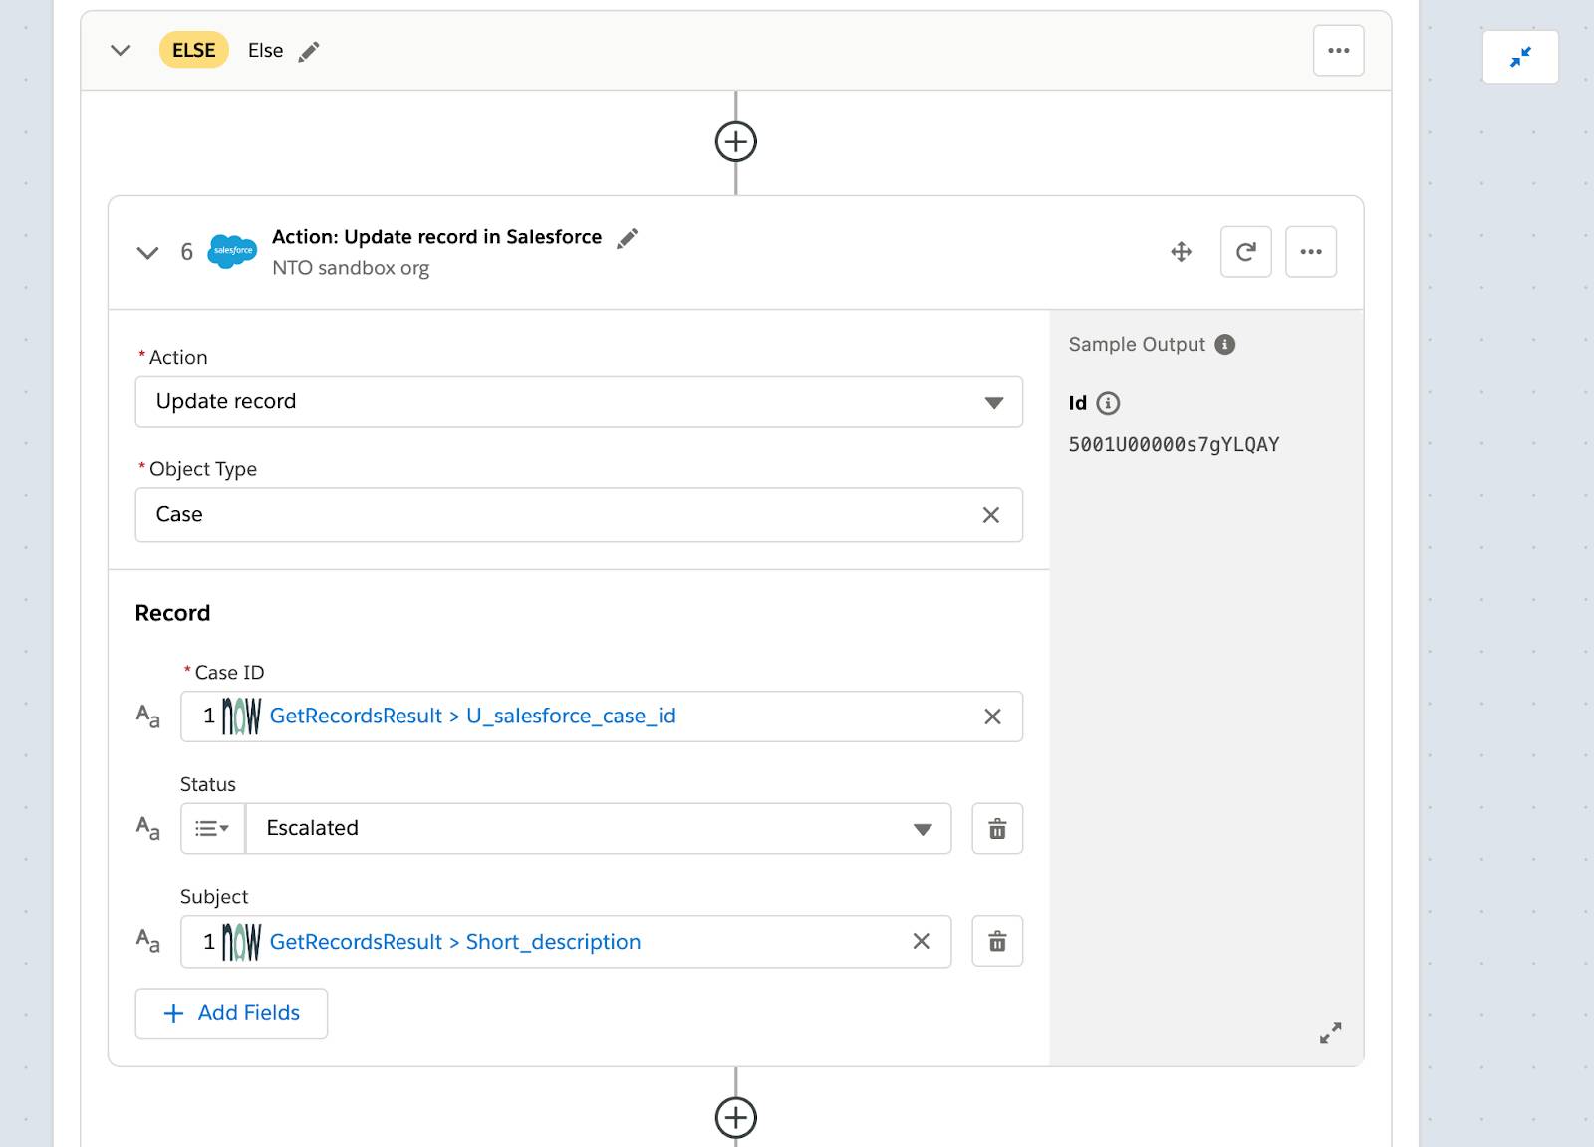Edit the Else branch name pencil icon
This screenshot has height=1147, width=1594.
pyautogui.click(x=309, y=51)
